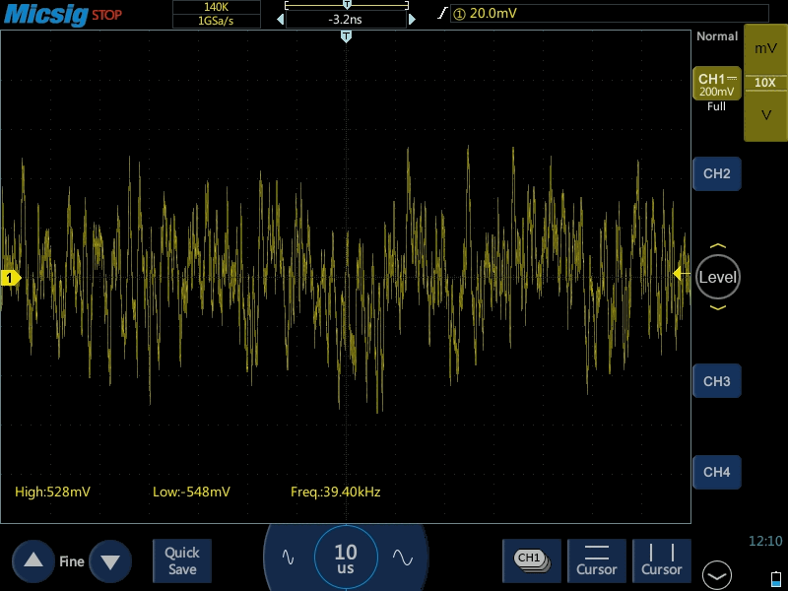Expand the bottom-right circled chevron menu
This screenshot has height=591, width=788.
[x=717, y=575]
